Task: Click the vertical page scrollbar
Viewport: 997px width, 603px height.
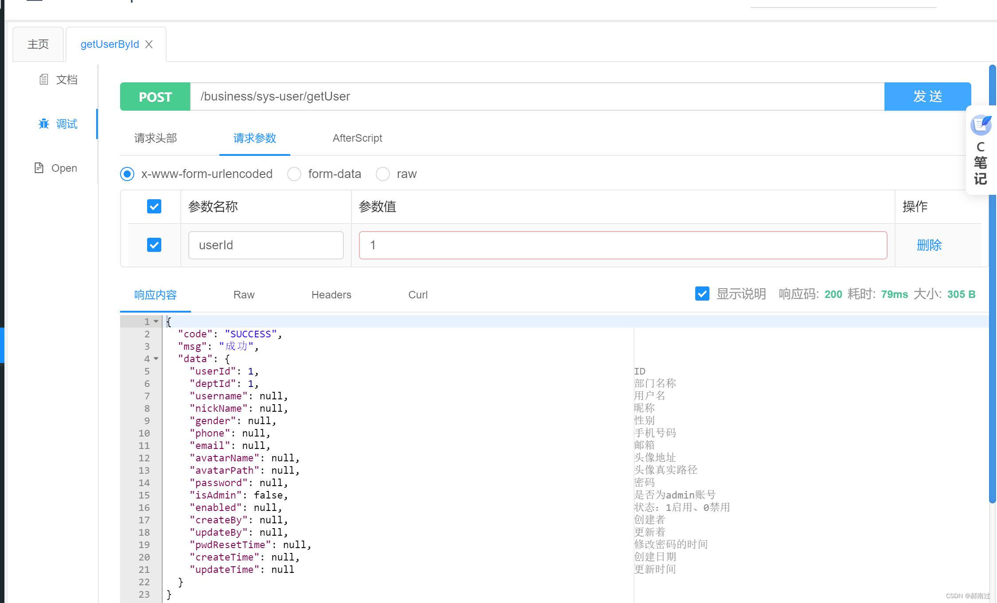Action: (x=993, y=283)
